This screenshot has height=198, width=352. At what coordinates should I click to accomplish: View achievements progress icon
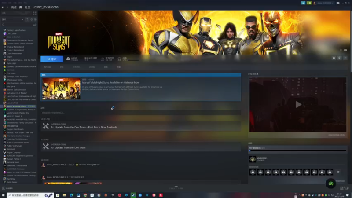[119, 59]
